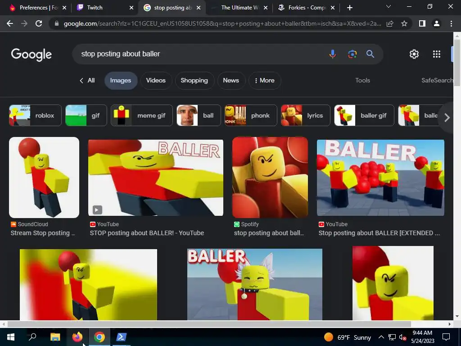The width and height of the screenshot is (461, 346).
Task: Filter results by lyrics chip
Action: tap(306, 115)
